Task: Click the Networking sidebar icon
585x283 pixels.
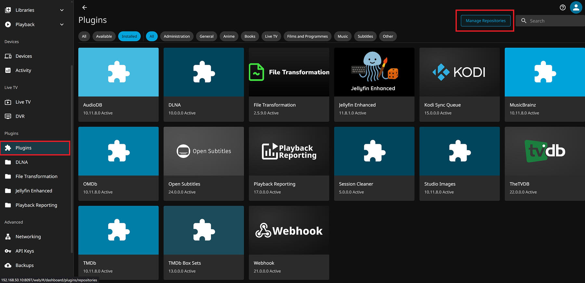Action: pos(8,237)
